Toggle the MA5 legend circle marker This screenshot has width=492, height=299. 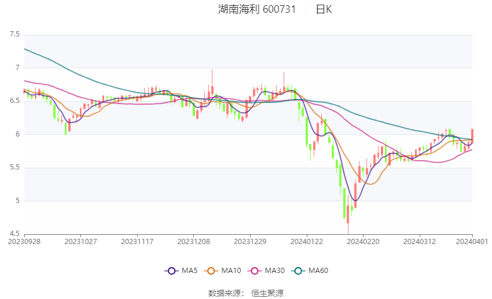point(171,270)
